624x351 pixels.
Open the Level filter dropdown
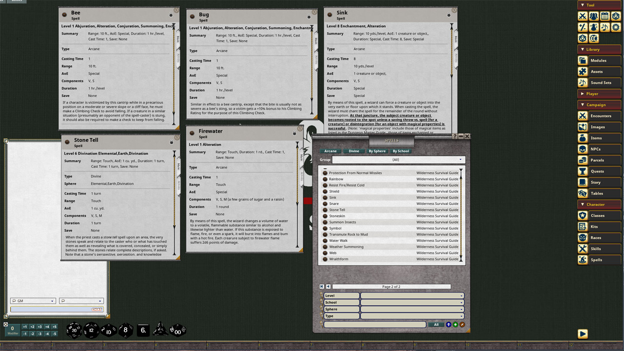click(412, 295)
